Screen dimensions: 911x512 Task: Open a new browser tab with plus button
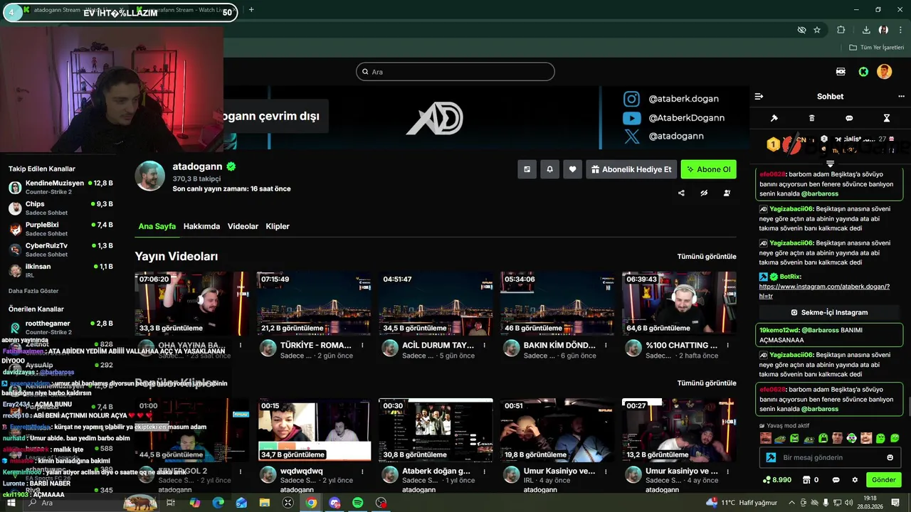(251, 10)
